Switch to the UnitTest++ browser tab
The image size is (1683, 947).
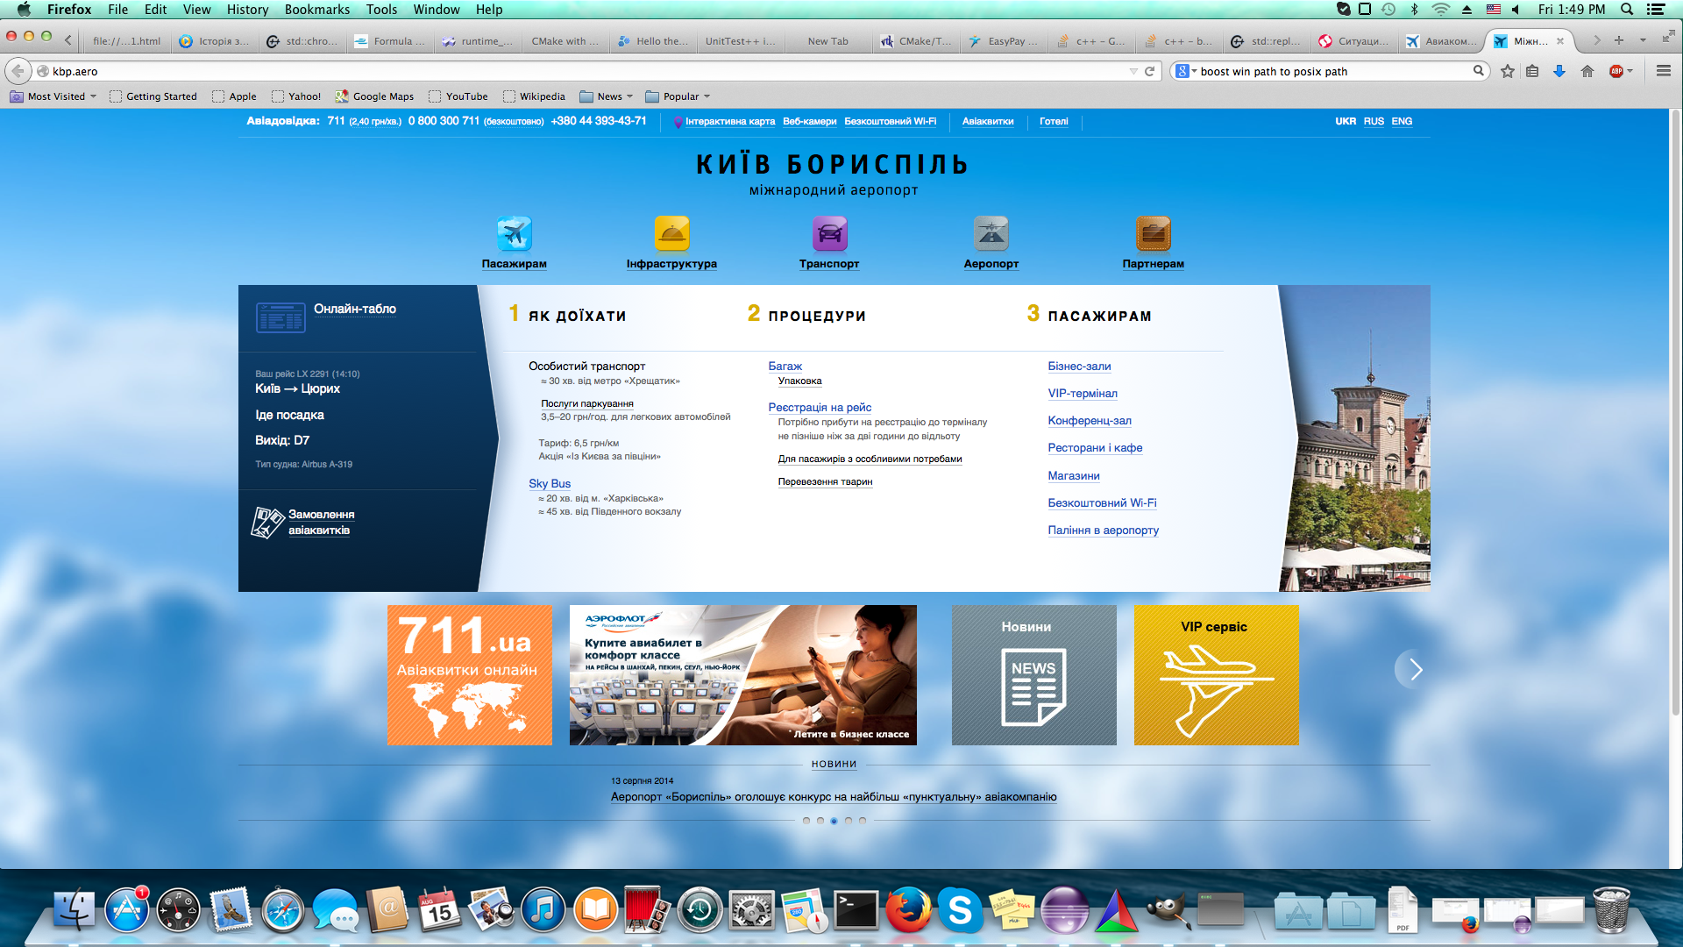click(739, 41)
